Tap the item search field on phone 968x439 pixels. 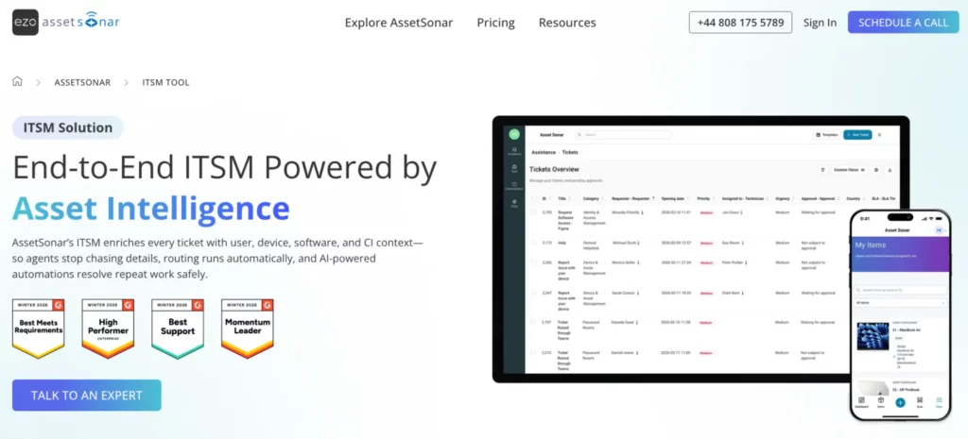coord(900,290)
